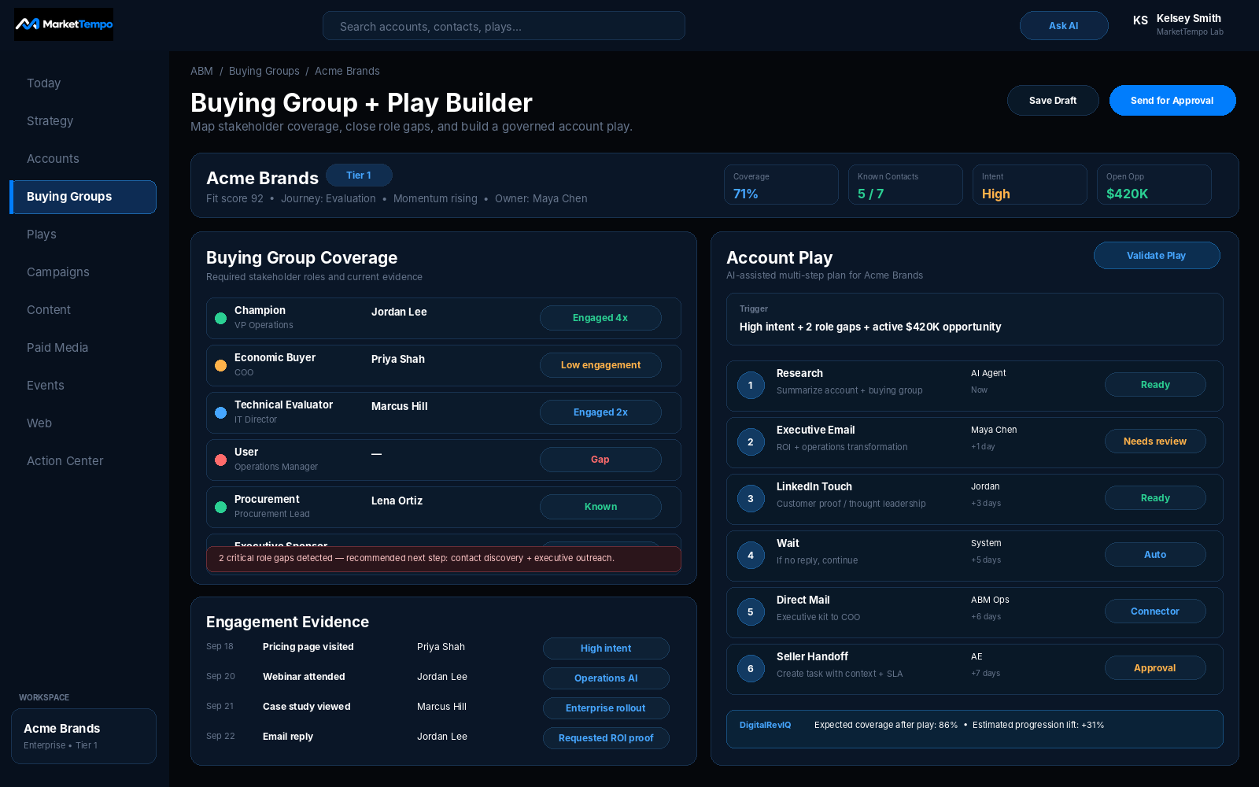Screen dimensions: 1259x787
Task: Click the Coverage 71% metric card
Action: click(x=781, y=185)
